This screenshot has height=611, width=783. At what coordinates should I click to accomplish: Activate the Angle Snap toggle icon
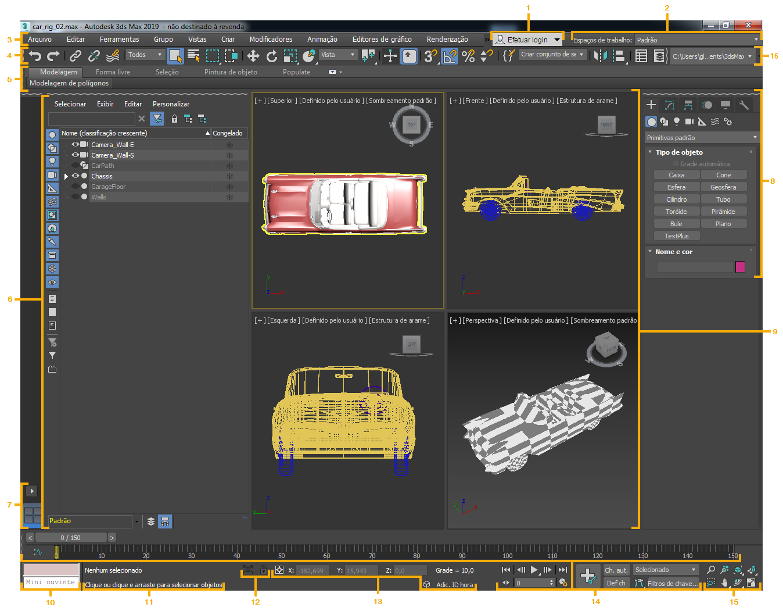449,56
